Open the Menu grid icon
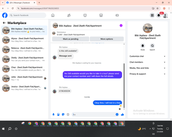 click(x=152, y=15)
